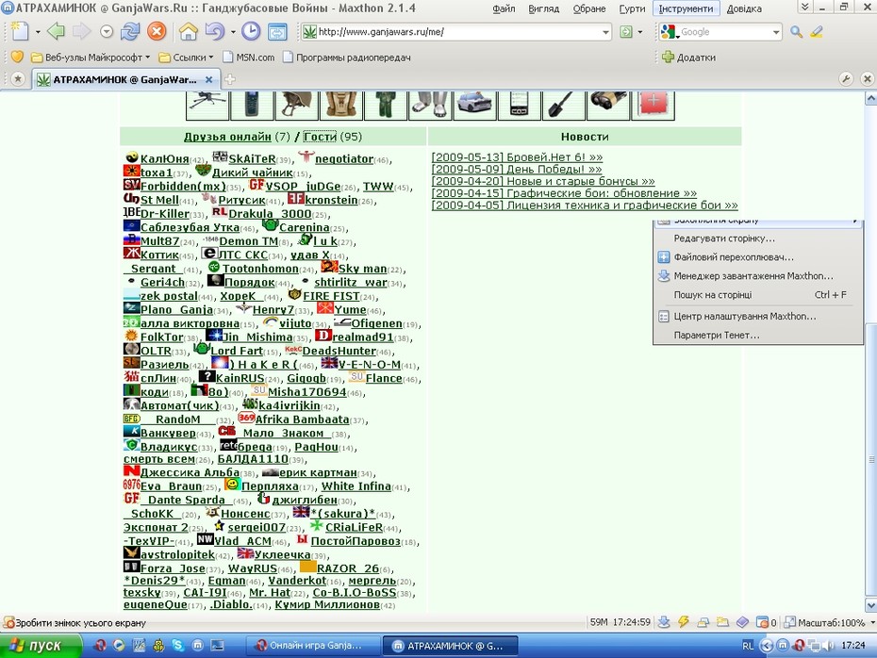877x658 pixels.
Task: Click the yellow Favorites heart icon
Action: click(17, 57)
